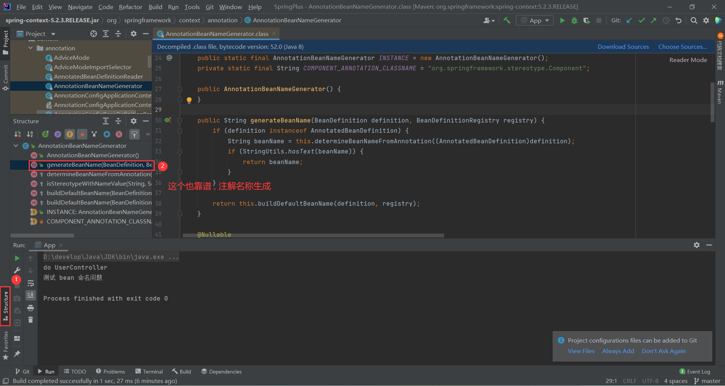The height and width of the screenshot is (386, 725).
Task: Toggle Show Properties purple p button
Action: coord(58,134)
